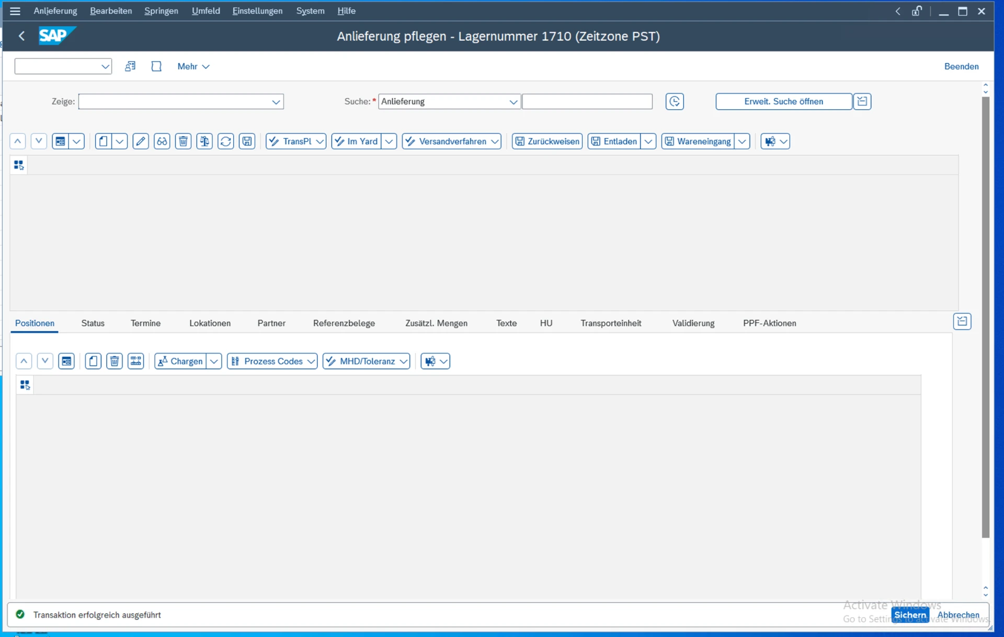The height and width of the screenshot is (637, 1004).
Task: Click the trash icon in Positionen toolbar
Action: (115, 361)
